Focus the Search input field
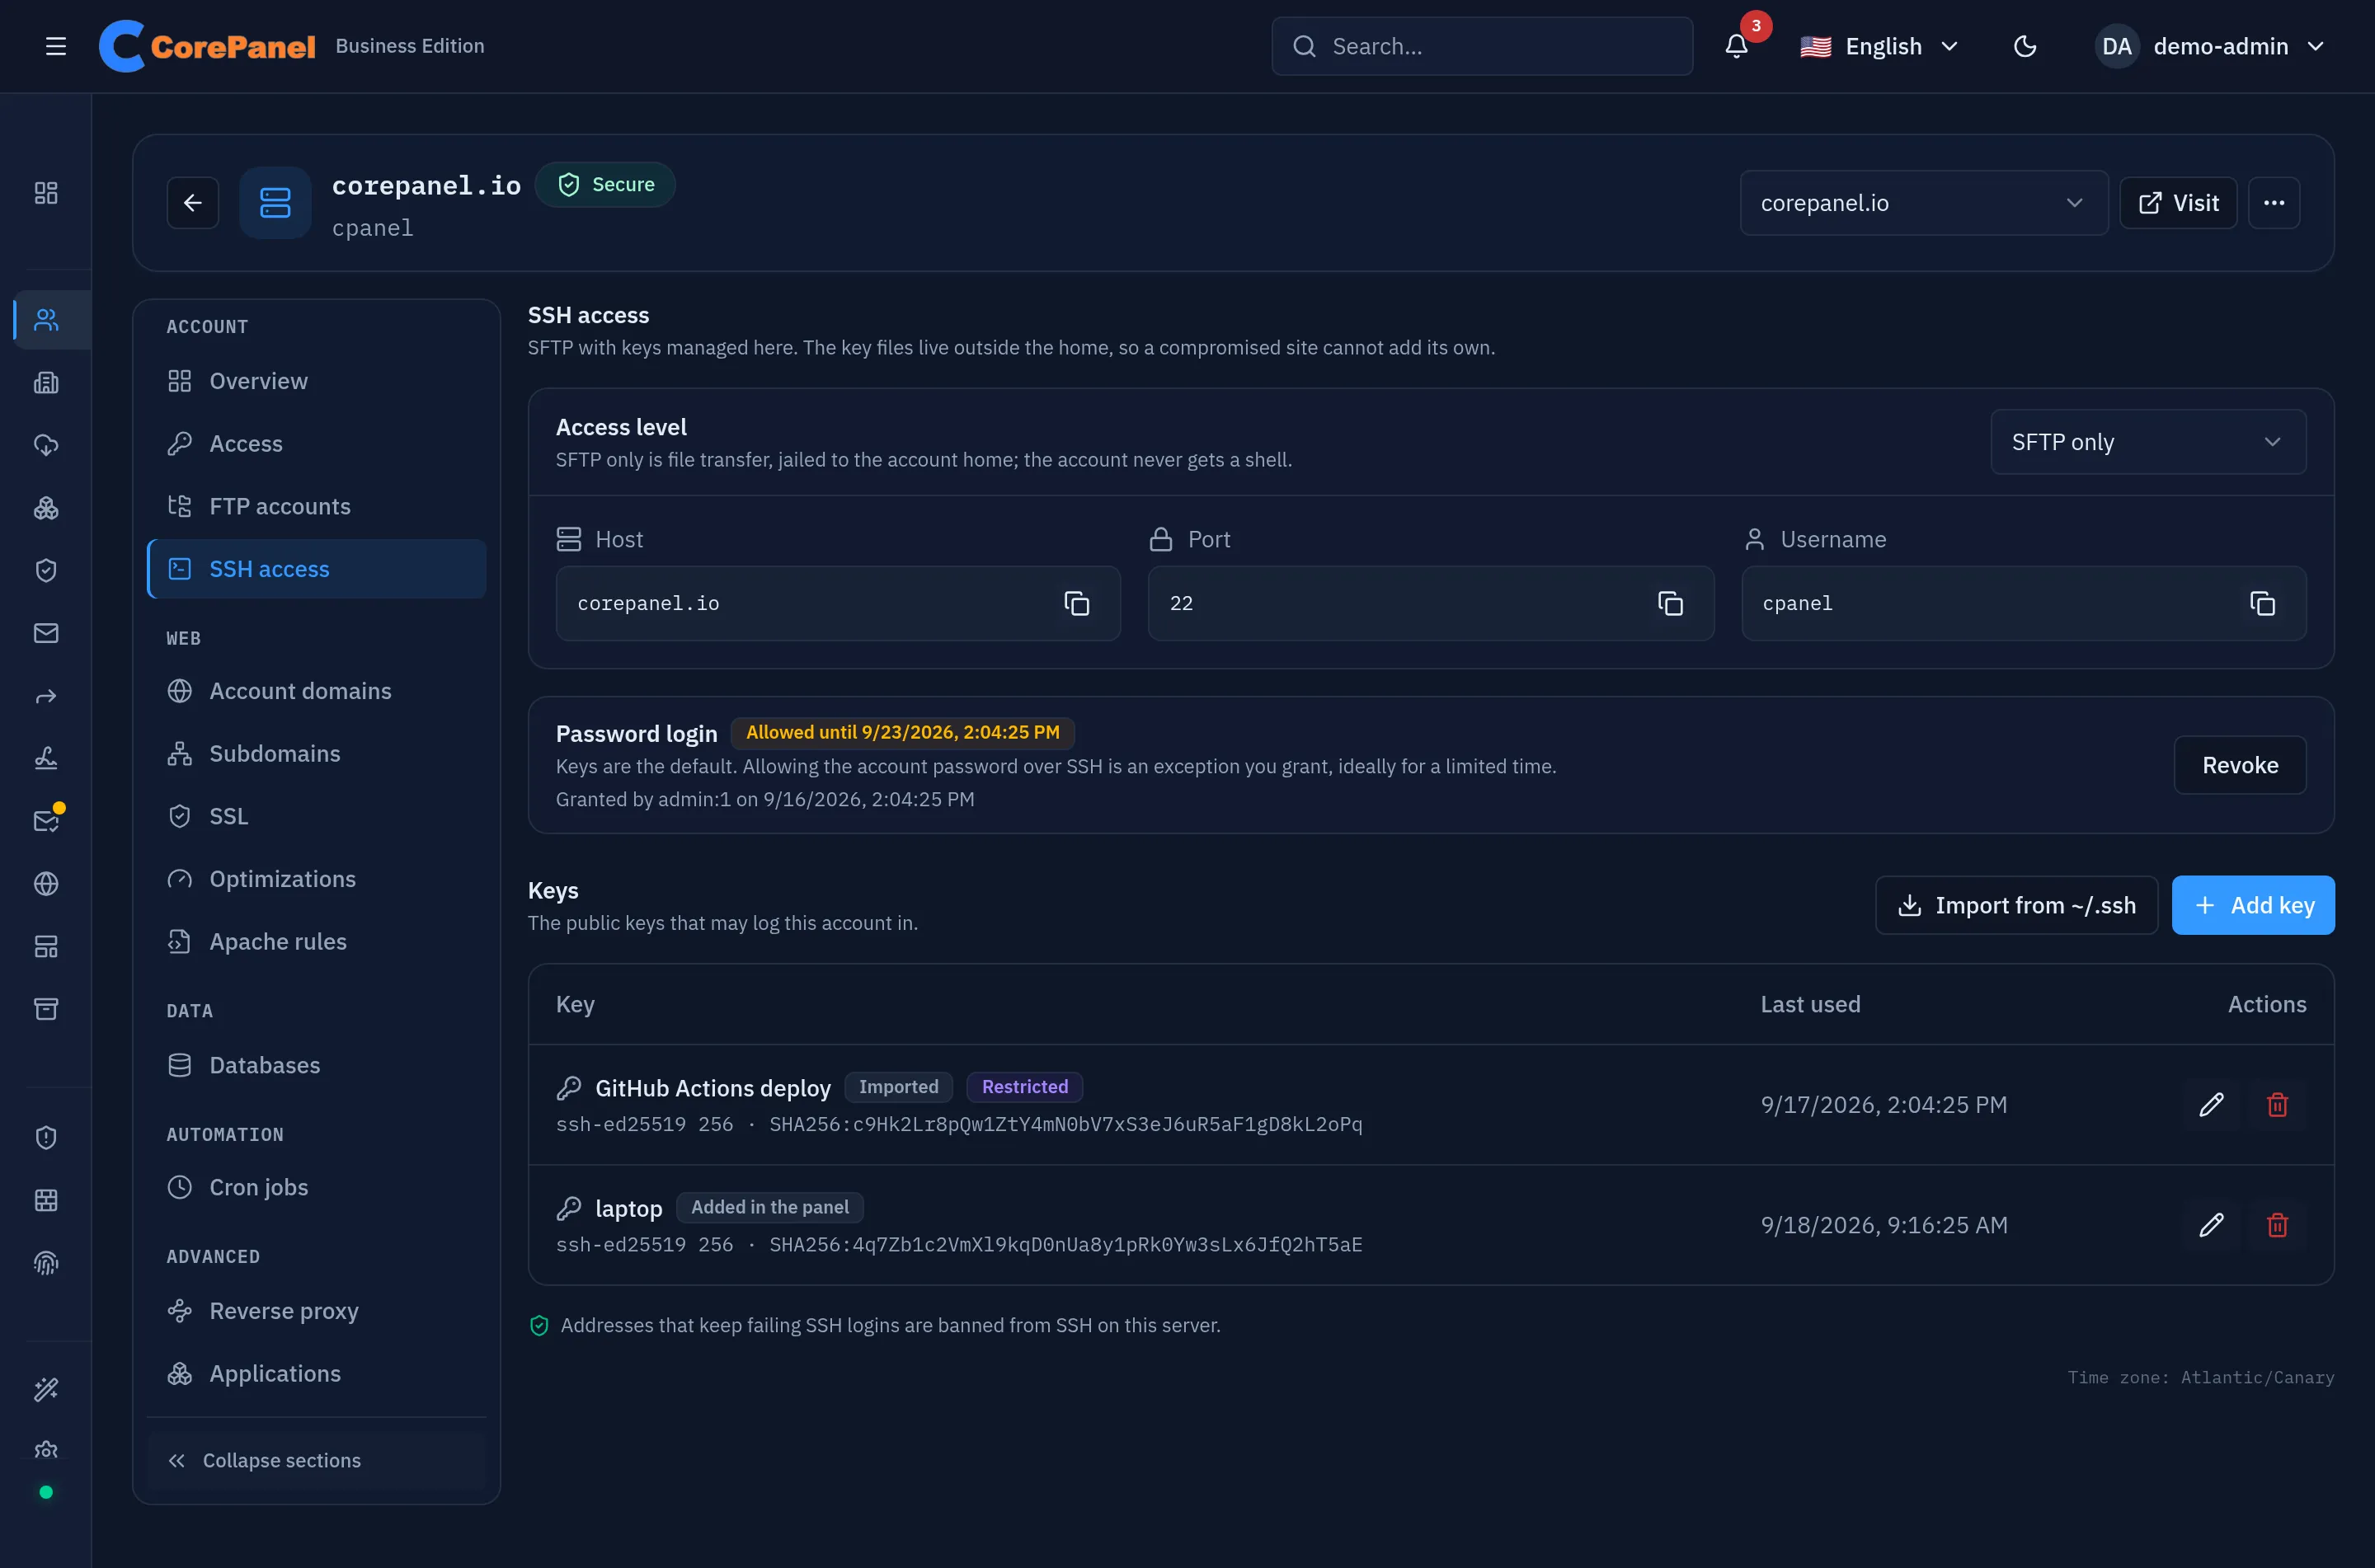Image resolution: width=2375 pixels, height=1568 pixels. [1482, 46]
